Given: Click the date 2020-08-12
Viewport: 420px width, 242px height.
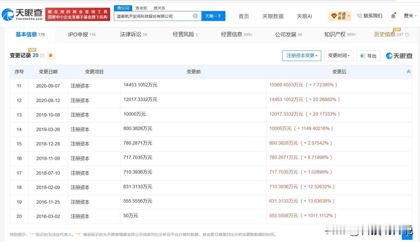Looking at the screenshot, I should pyautogui.click(x=48, y=100).
